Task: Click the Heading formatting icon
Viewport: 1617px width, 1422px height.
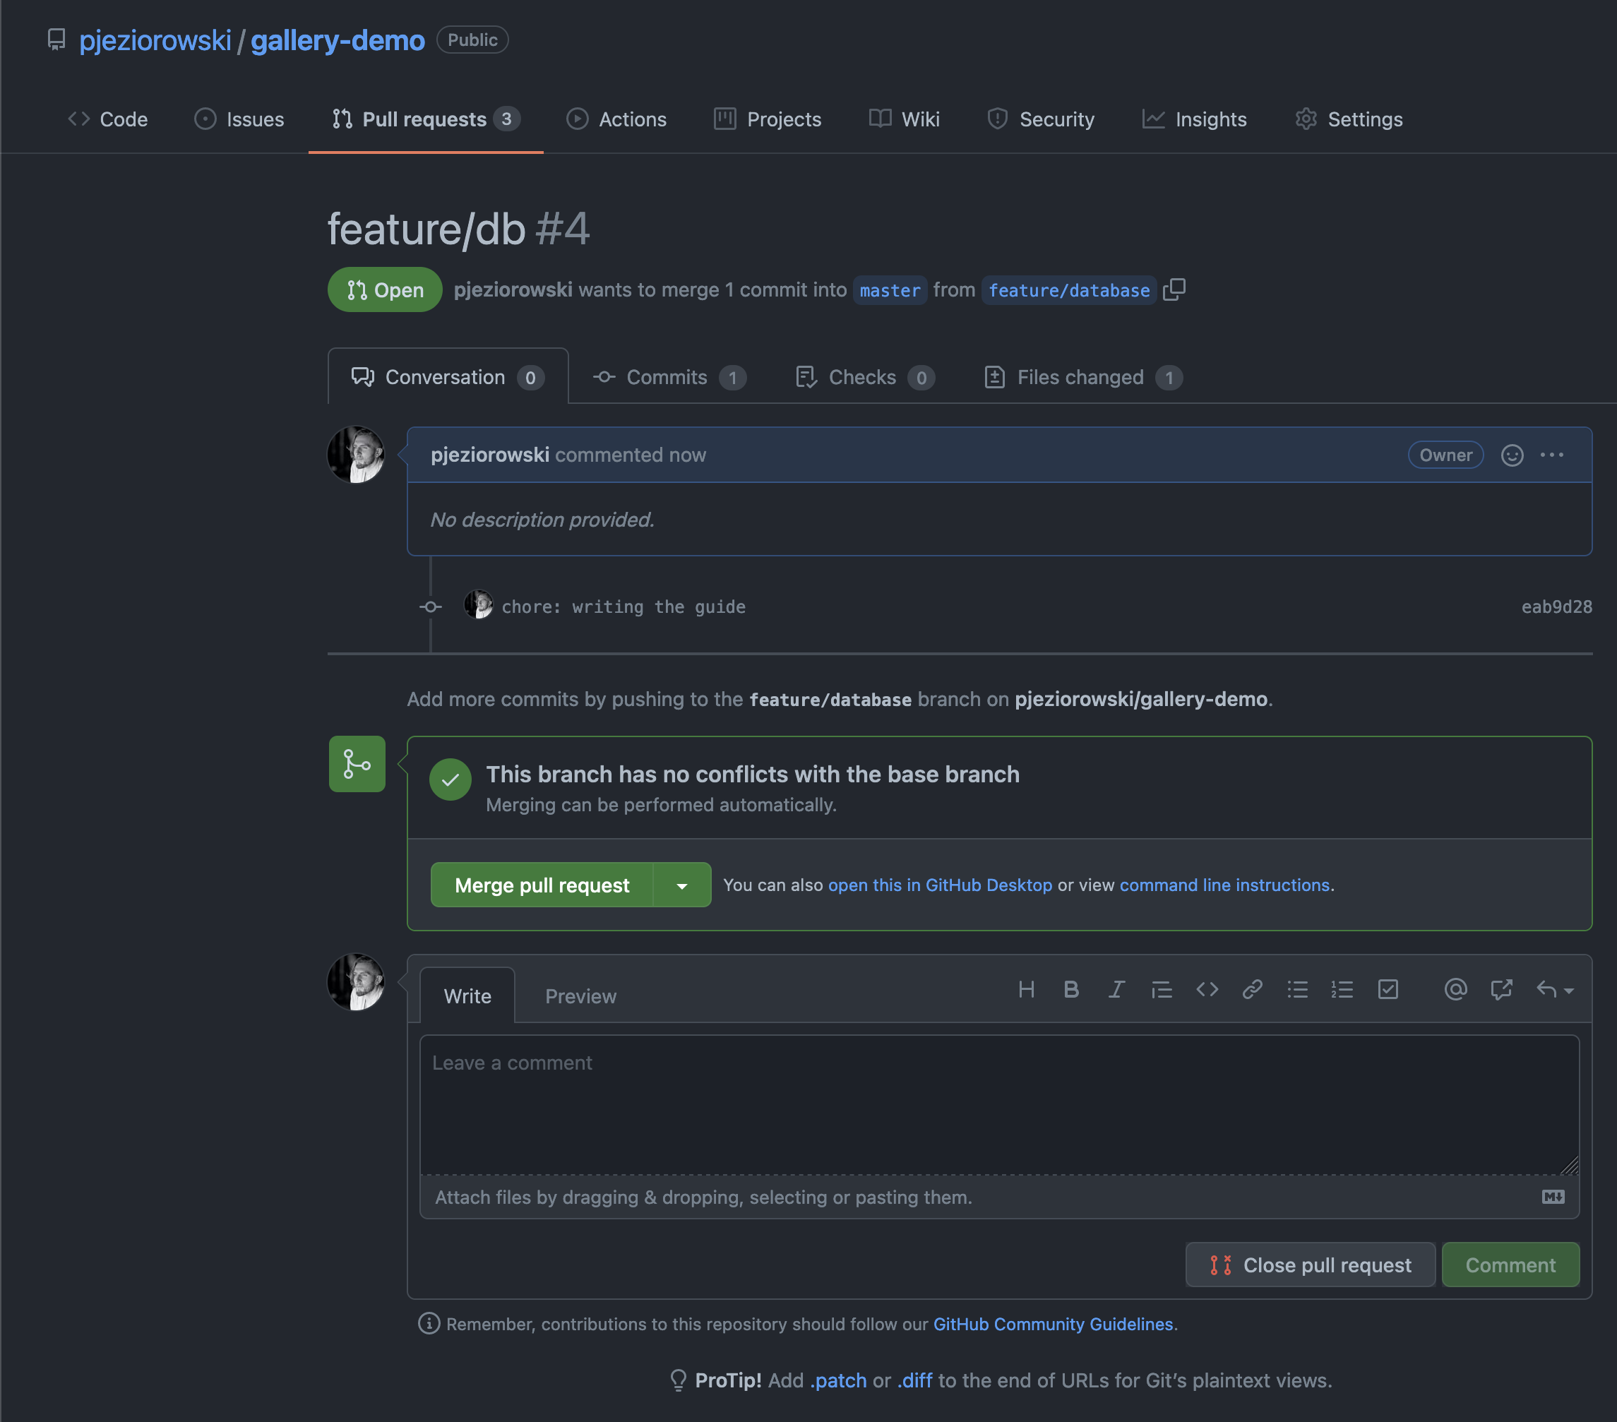Action: click(x=1026, y=989)
